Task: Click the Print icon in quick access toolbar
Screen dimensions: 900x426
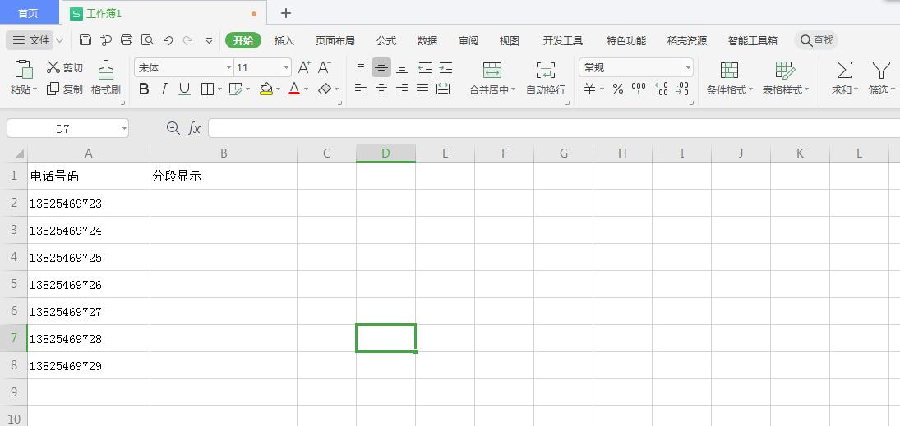Action: tap(127, 40)
